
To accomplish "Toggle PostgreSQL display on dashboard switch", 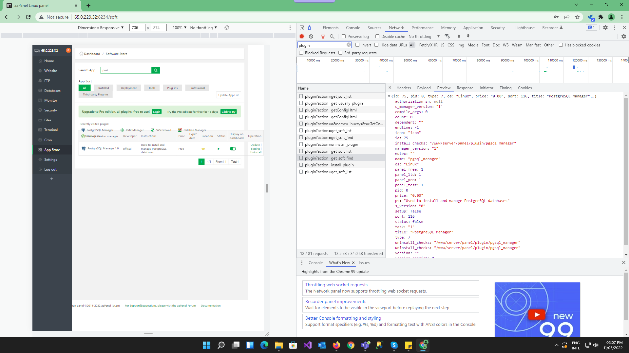I will coord(233,149).
